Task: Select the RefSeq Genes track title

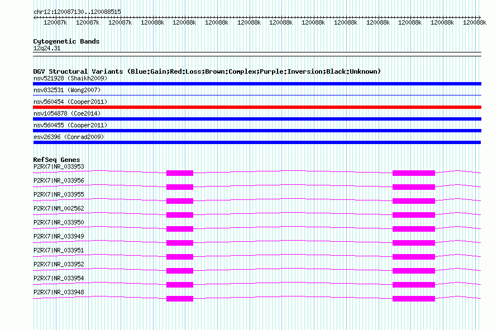Action: [x=56, y=160]
